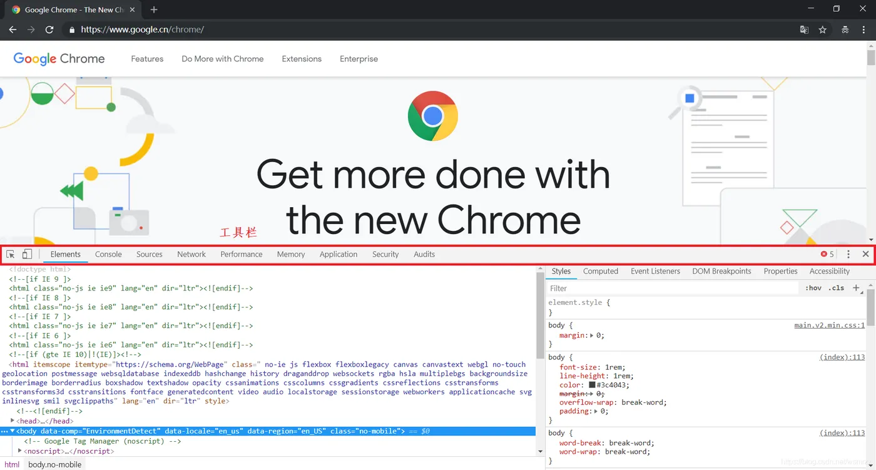Toggle the .cls element classes button

pos(837,288)
